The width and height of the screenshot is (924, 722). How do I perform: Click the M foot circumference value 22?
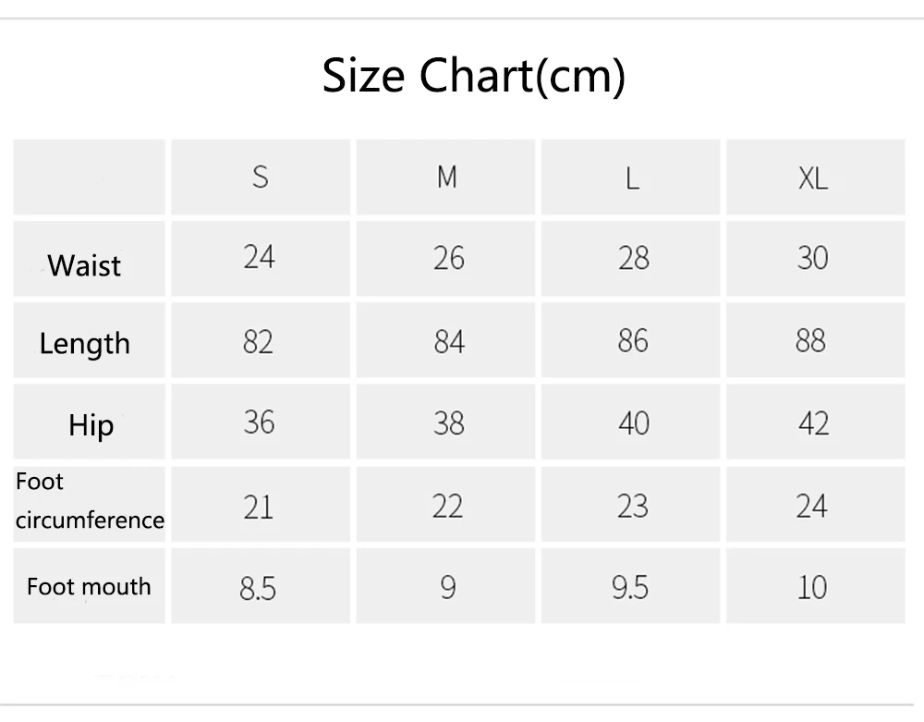point(447,507)
